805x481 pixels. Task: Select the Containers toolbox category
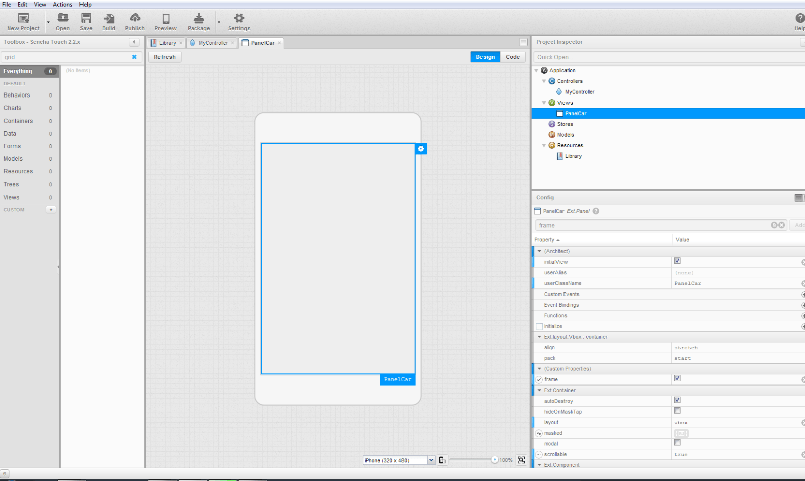(x=30, y=121)
